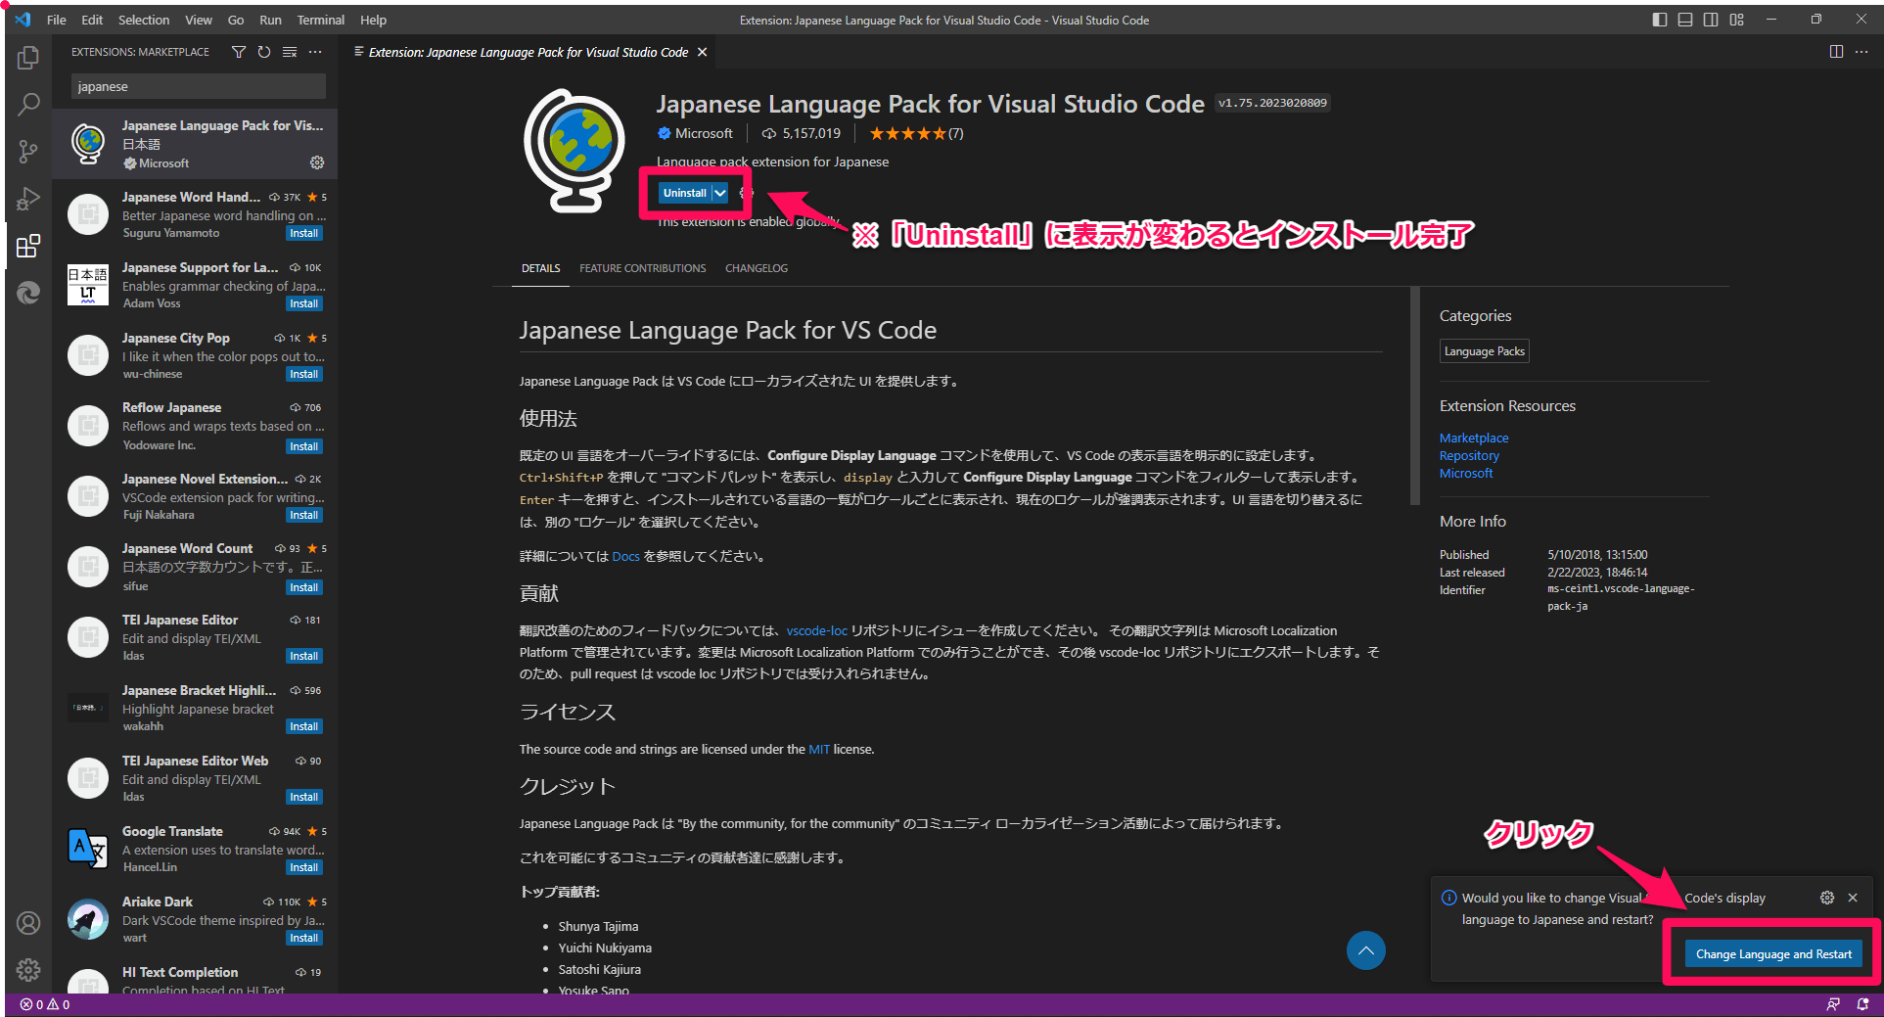
Task: Open the Terminal menu
Action: 321,20
